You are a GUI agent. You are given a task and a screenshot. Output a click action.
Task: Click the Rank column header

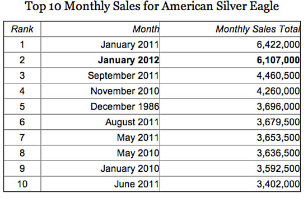coord(22,29)
